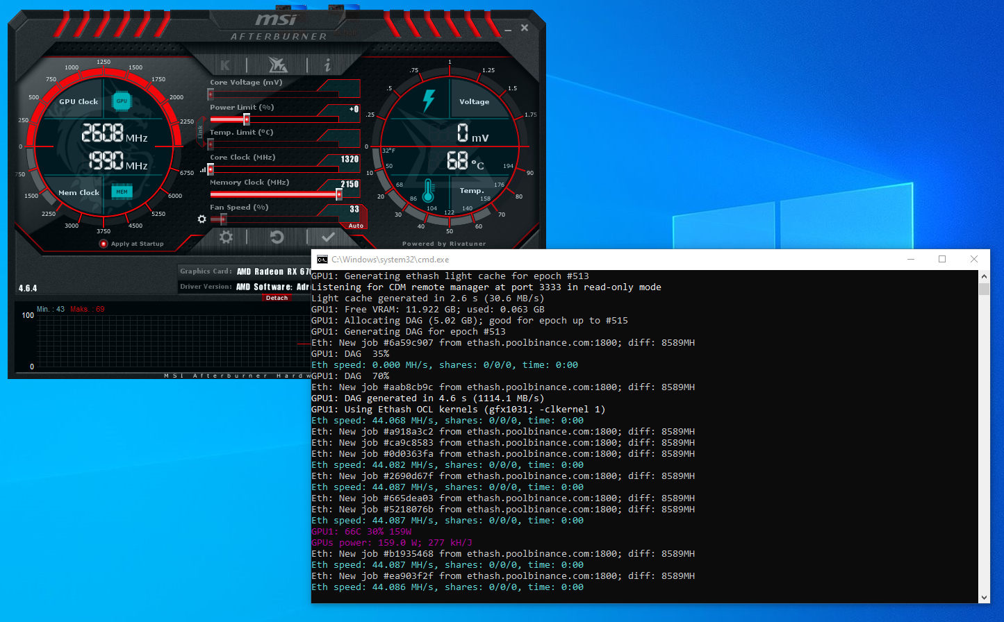Select the Core Clock value field 1320
1004x622 pixels.
pos(349,159)
